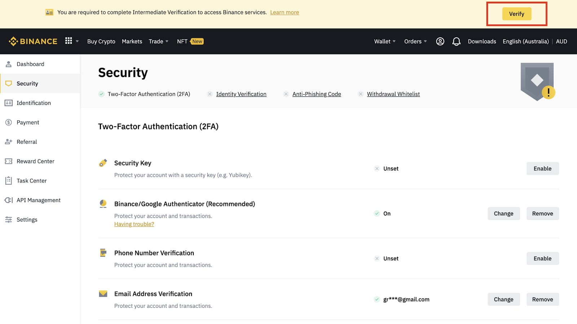Image resolution: width=577 pixels, height=324 pixels.
Task: Open the Anti-Phishing Code link
Action: (x=317, y=94)
